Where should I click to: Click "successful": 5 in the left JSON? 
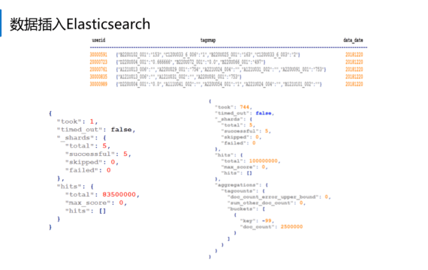point(98,154)
